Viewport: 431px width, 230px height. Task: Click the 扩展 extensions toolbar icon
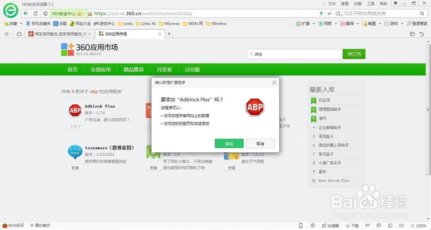(x=303, y=24)
